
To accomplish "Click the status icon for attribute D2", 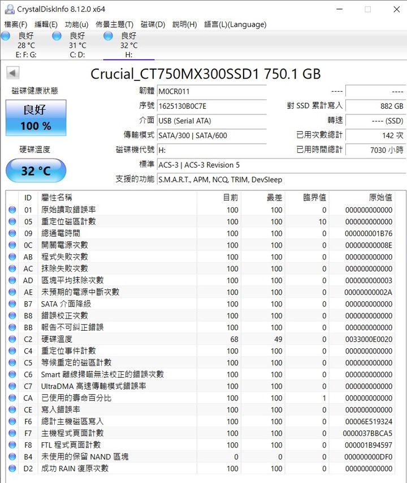I will pos(12,468).
